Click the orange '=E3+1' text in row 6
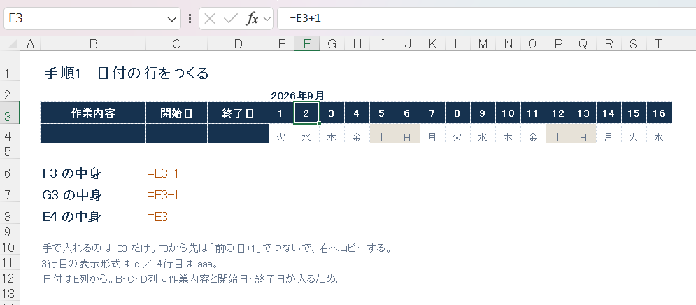Image resolution: width=696 pixels, height=305 pixels. (163, 173)
